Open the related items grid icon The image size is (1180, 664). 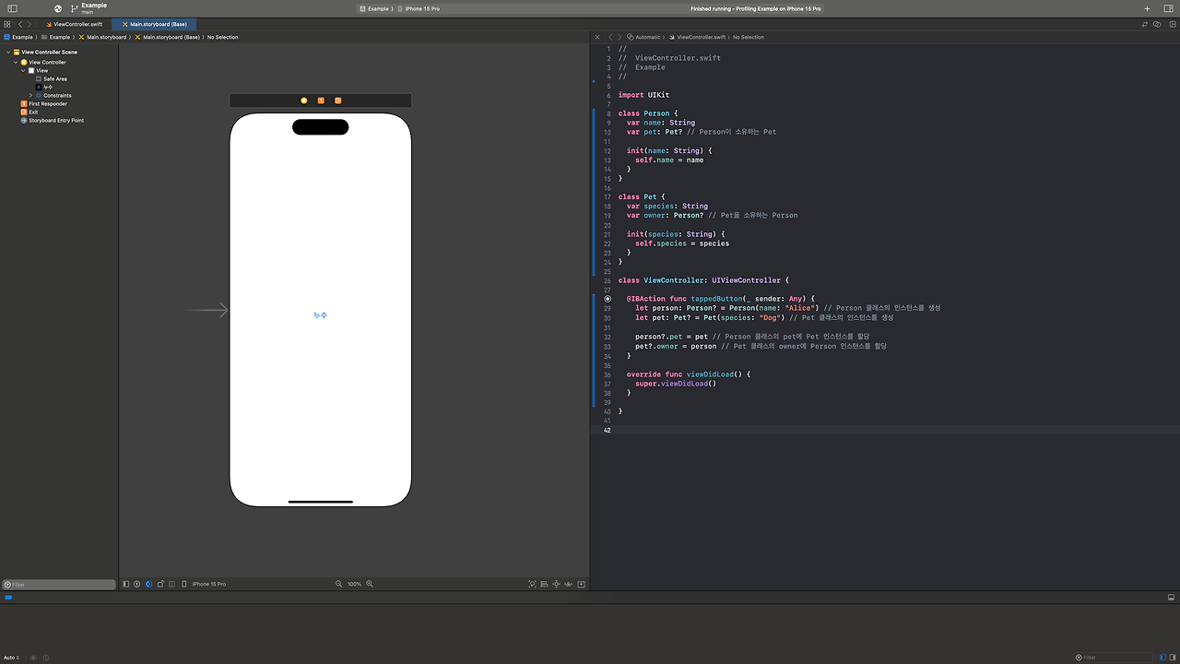tap(8, 24)
